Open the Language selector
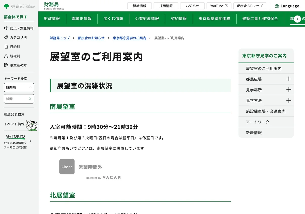The image size is (305, 214). (x=287, y=6)
